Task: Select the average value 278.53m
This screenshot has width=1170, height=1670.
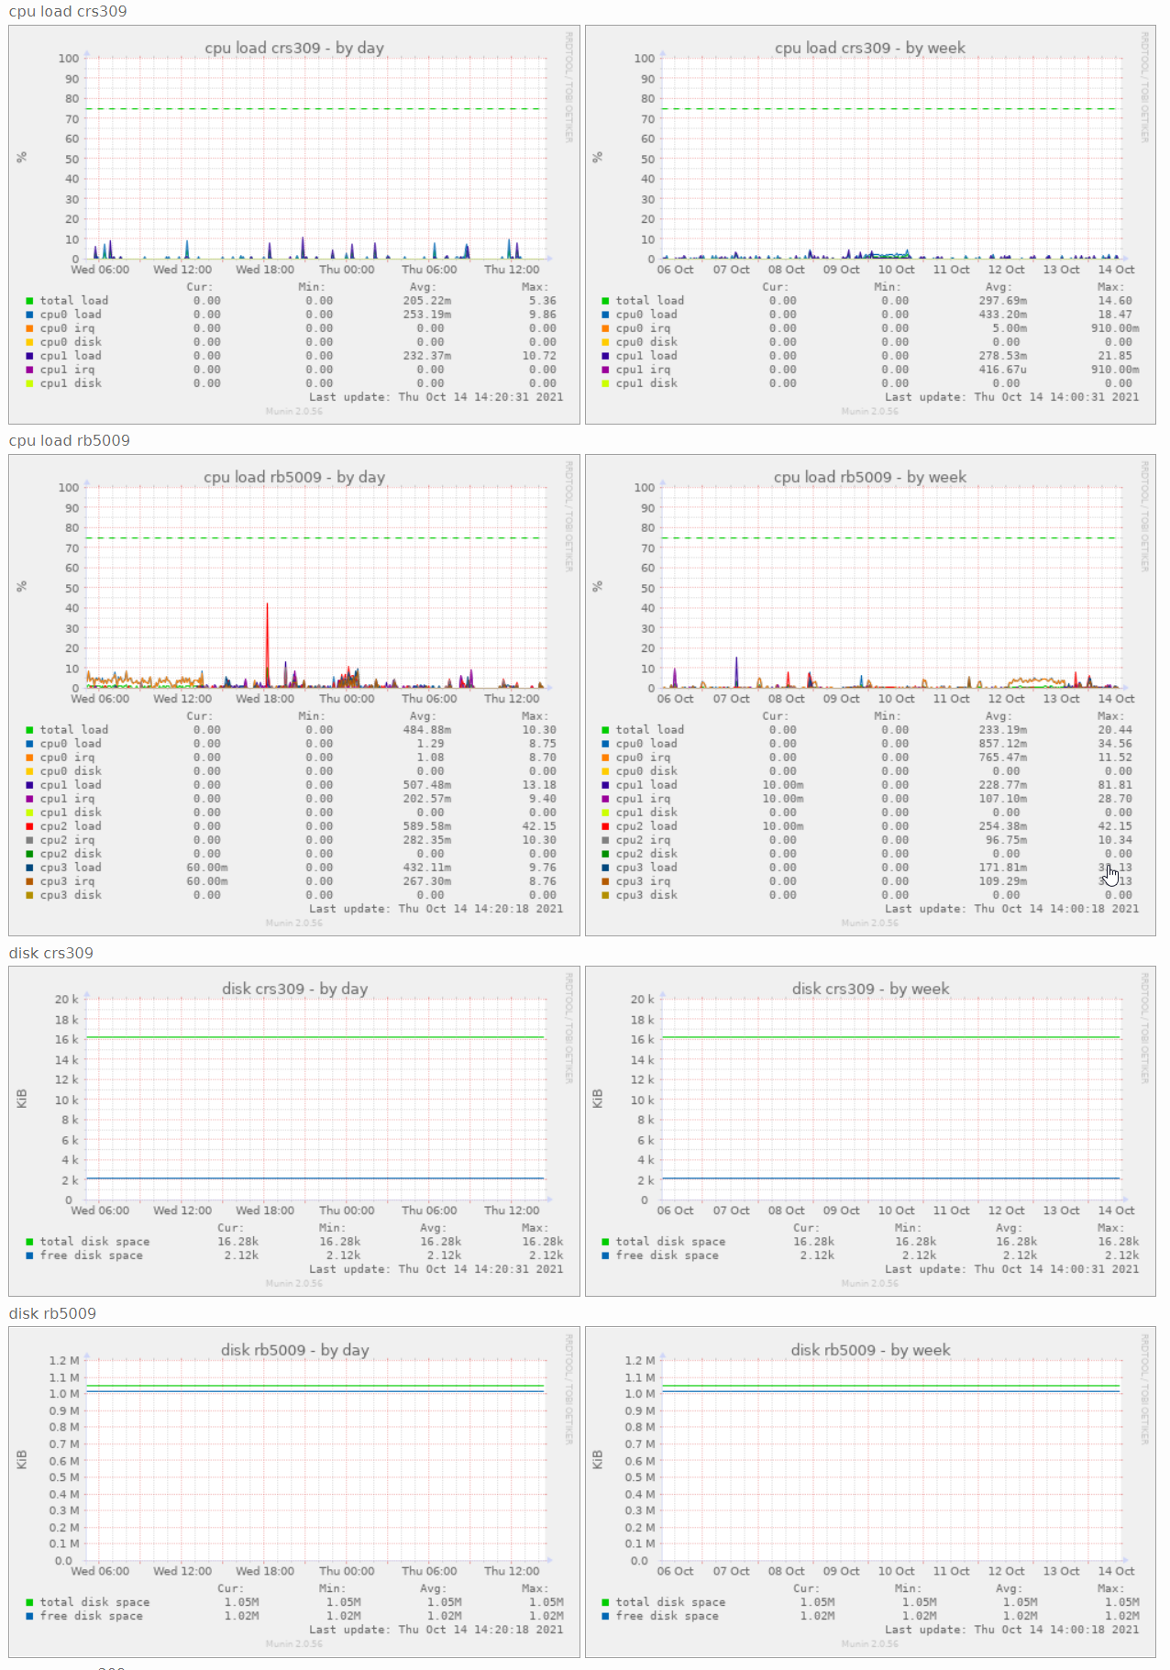Action: tap(1002, 356)
